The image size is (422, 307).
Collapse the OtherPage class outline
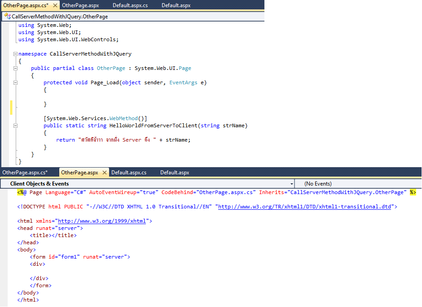point(16,68)
